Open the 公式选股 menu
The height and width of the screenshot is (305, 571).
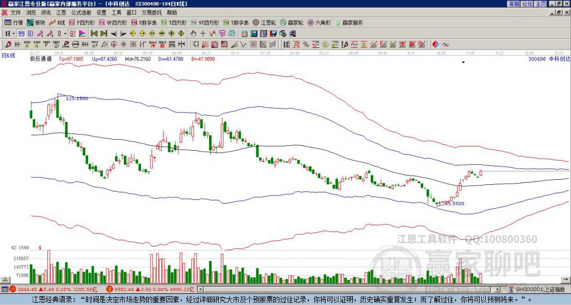[81, 13]
